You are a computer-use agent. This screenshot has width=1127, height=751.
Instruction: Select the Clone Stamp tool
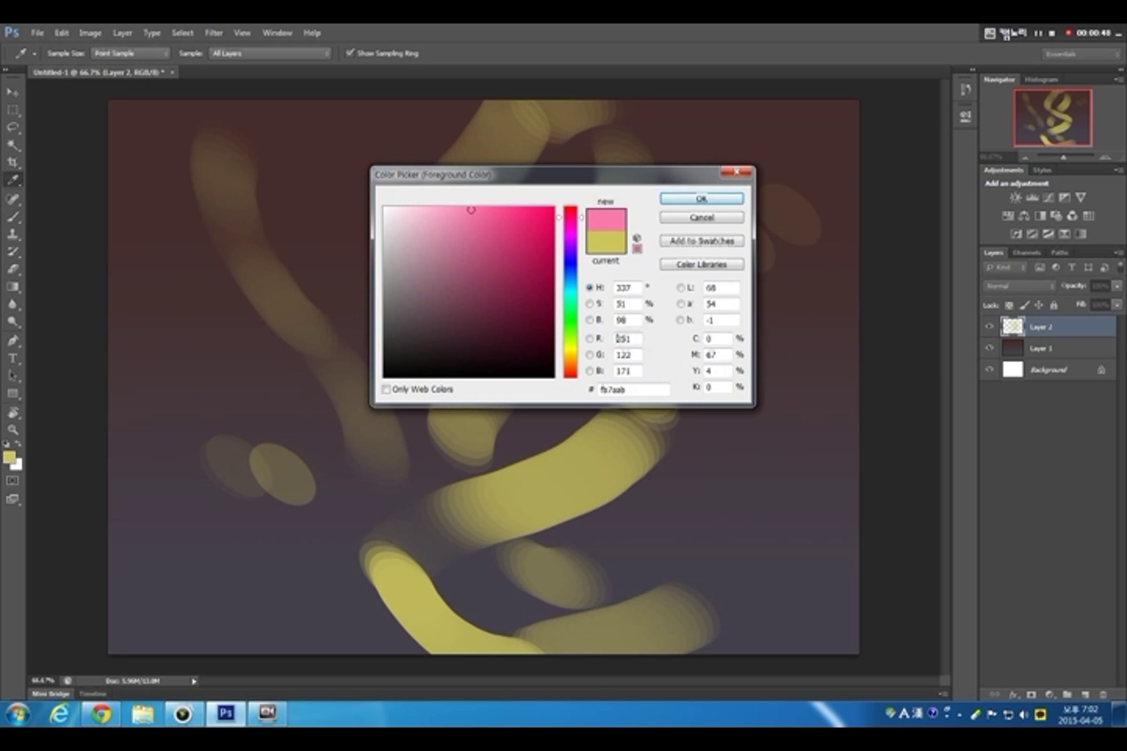tap(13, 234)
